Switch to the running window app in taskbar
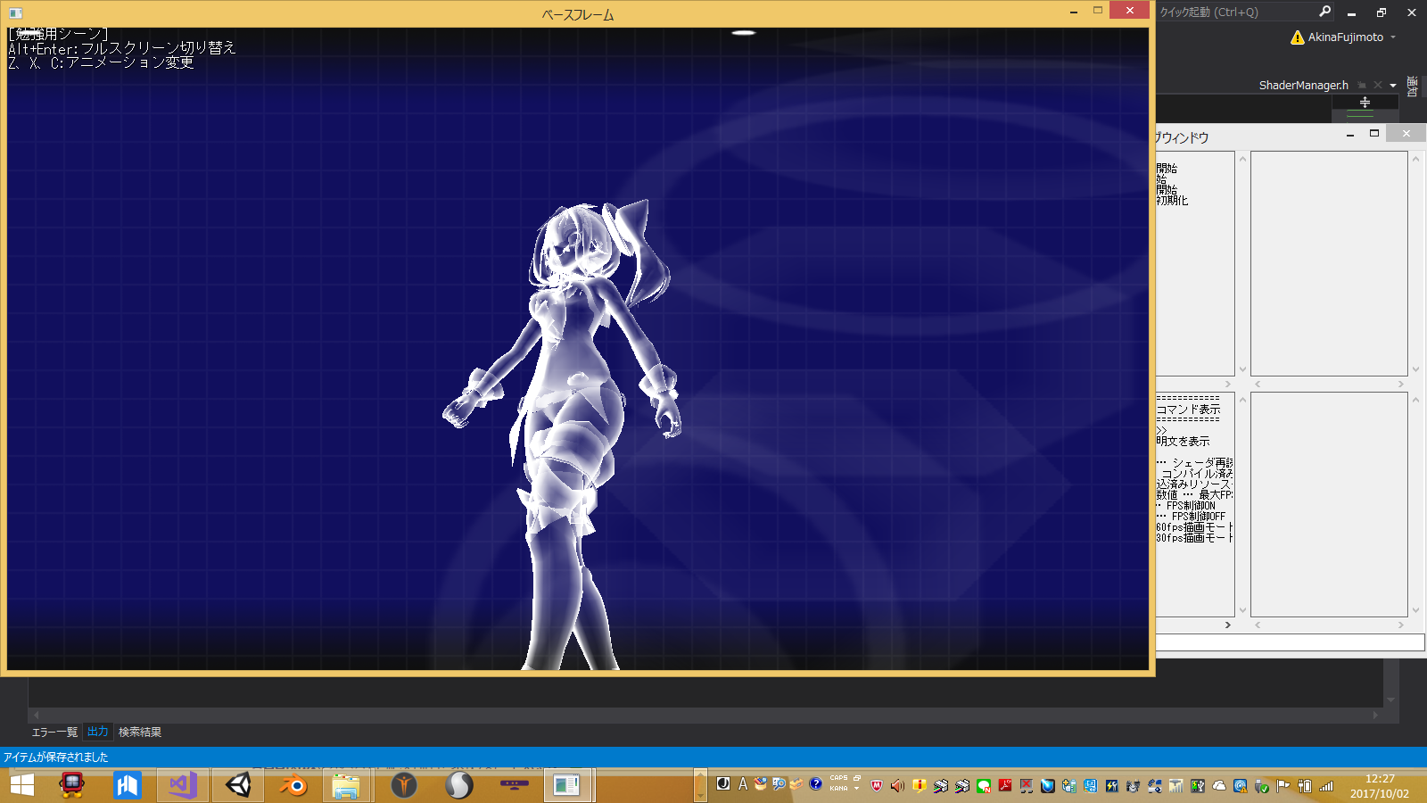Screen dimensions: 1427x803 tap(567, 785)
